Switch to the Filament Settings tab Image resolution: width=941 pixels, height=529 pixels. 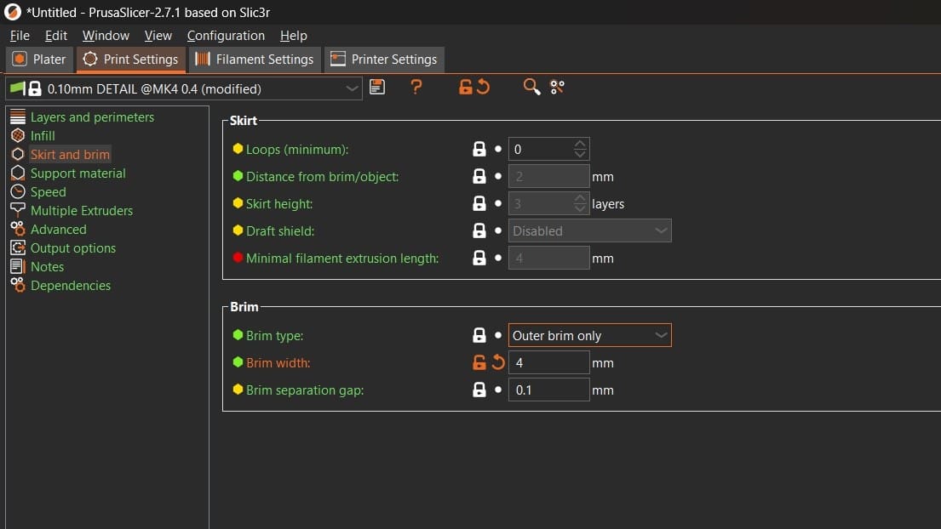click(x=255, y=60)
